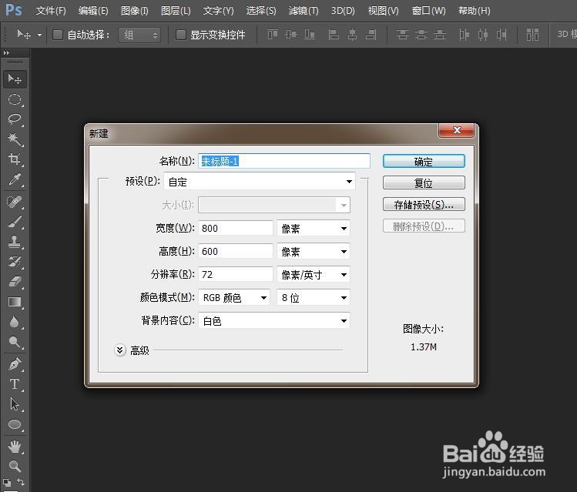Screen dimensions: 577x492
Task: Click the 名称 name input field
Action: coord(284,161)
